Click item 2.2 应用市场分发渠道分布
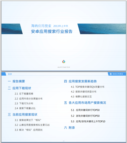The height and width of the screenshot is (143, 127). click(x=29, y=99)
